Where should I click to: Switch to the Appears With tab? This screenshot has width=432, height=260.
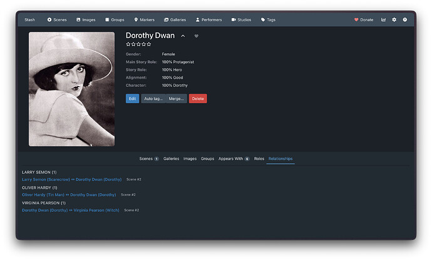[x=234, y=159]
